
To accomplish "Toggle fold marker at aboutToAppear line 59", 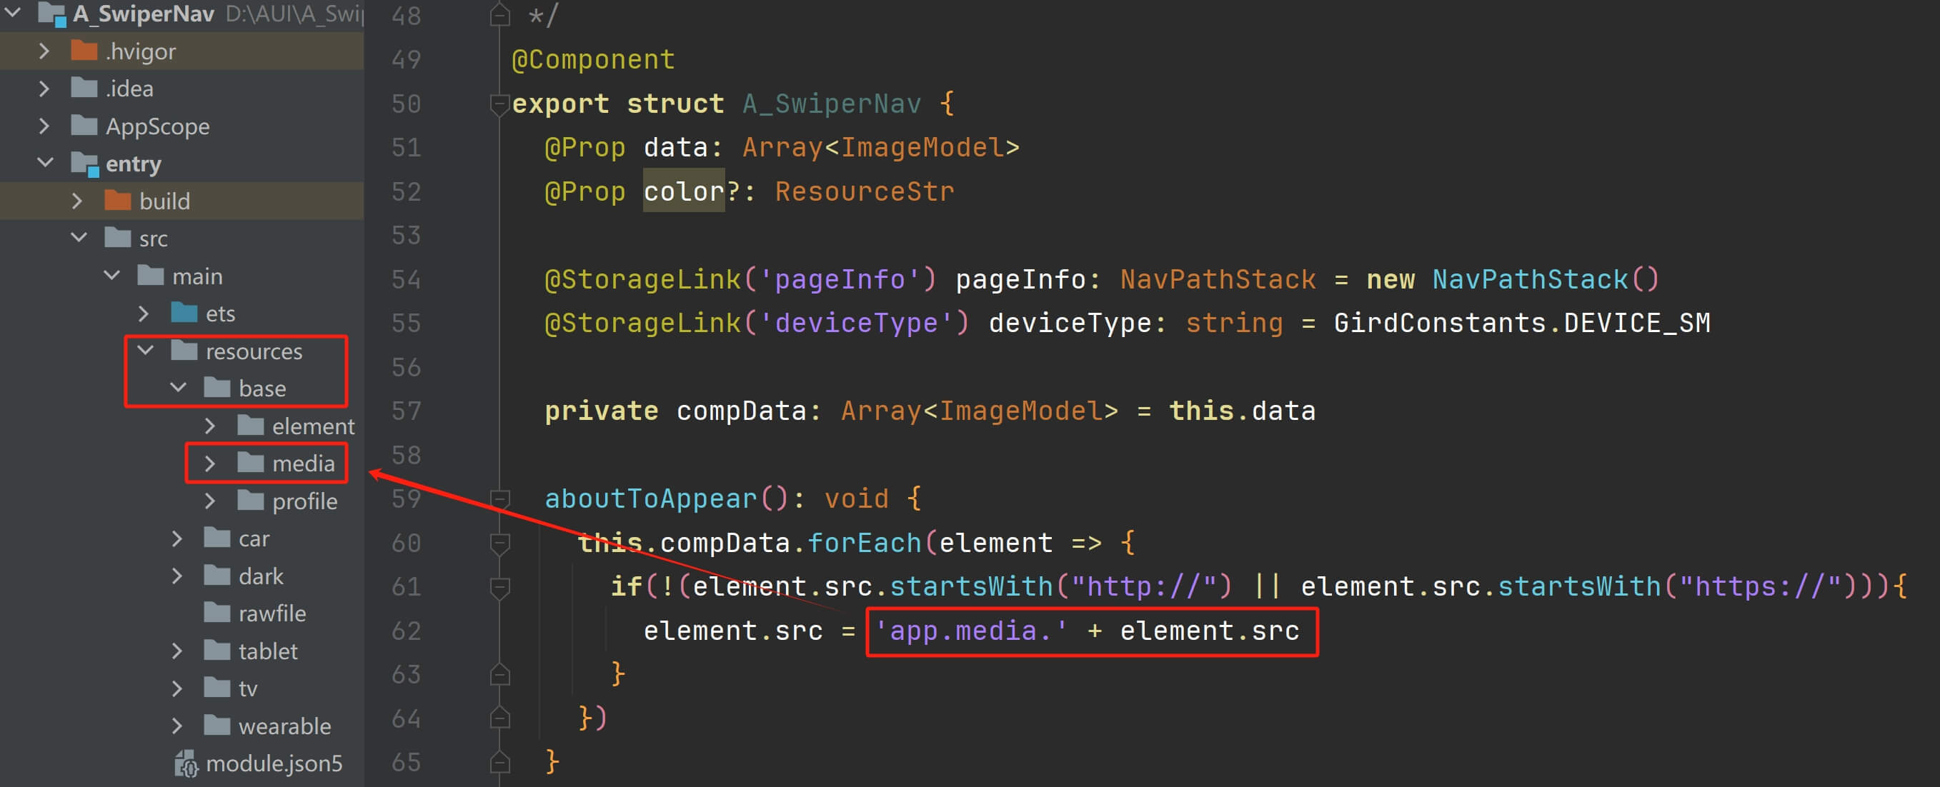I will point(499,498).
